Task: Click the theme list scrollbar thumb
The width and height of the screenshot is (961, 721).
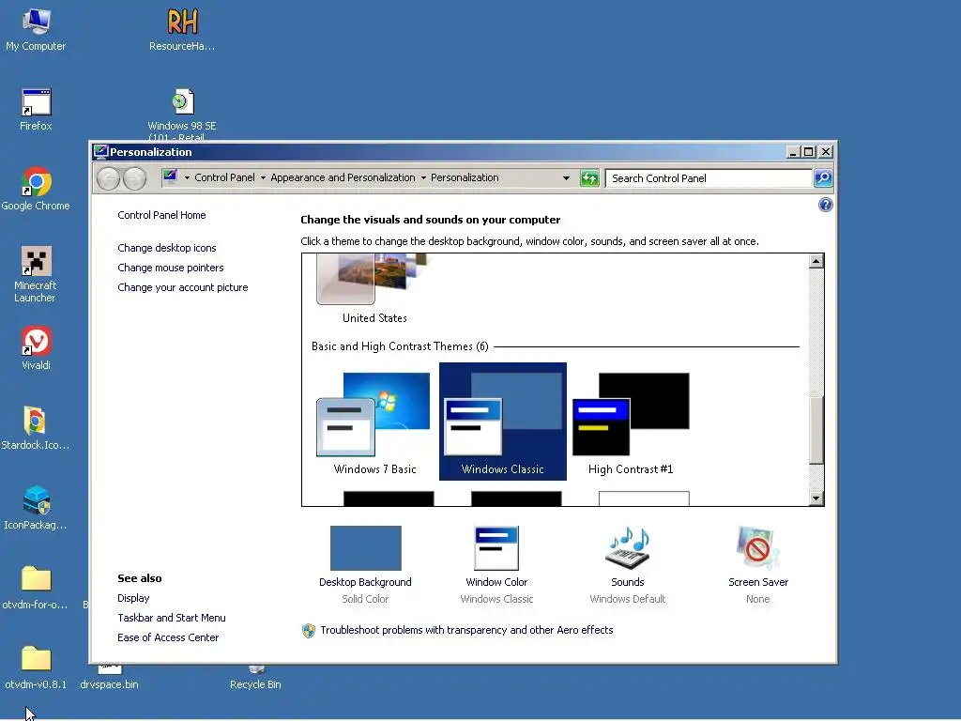Action: tap(816, 430)
